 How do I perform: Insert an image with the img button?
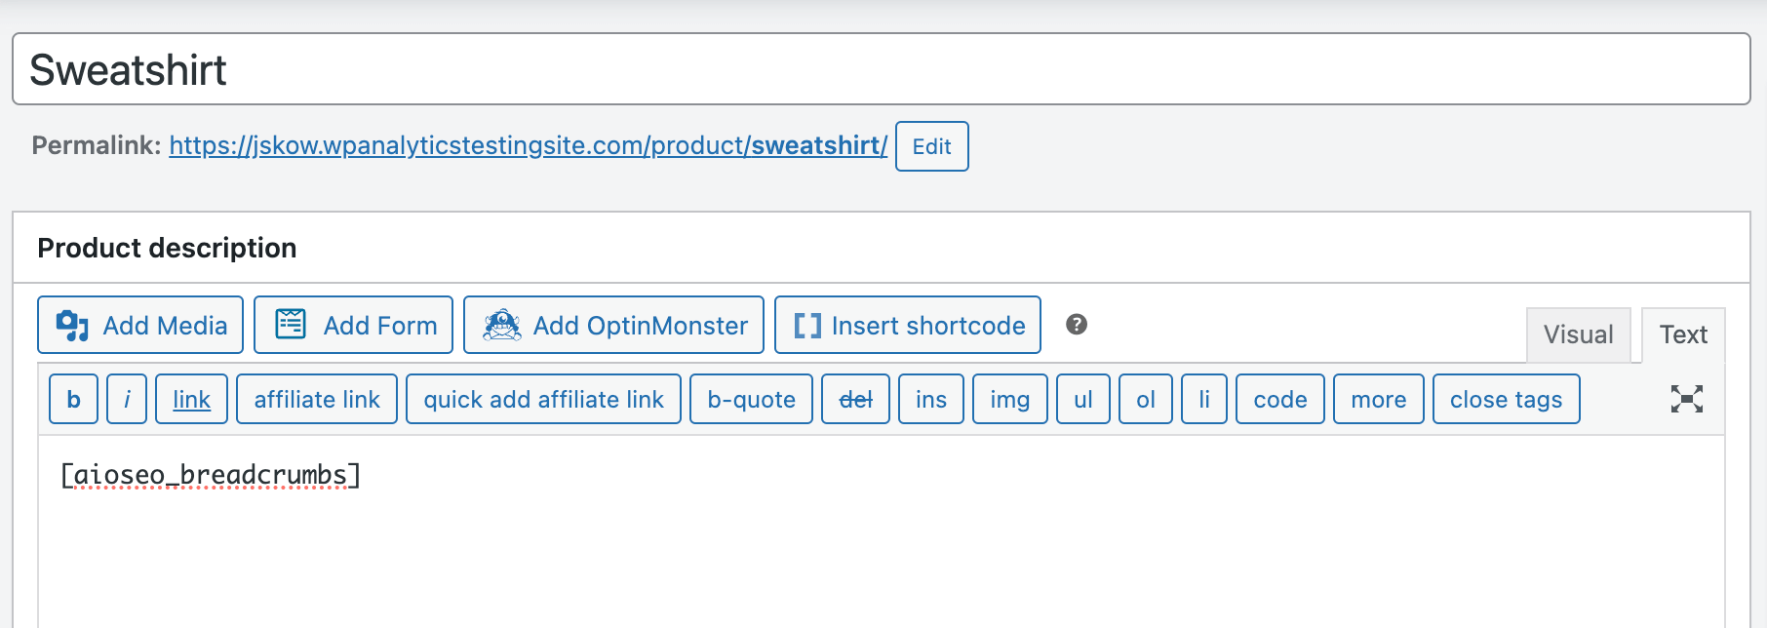pyautogui.click(x=1009, y=399)
